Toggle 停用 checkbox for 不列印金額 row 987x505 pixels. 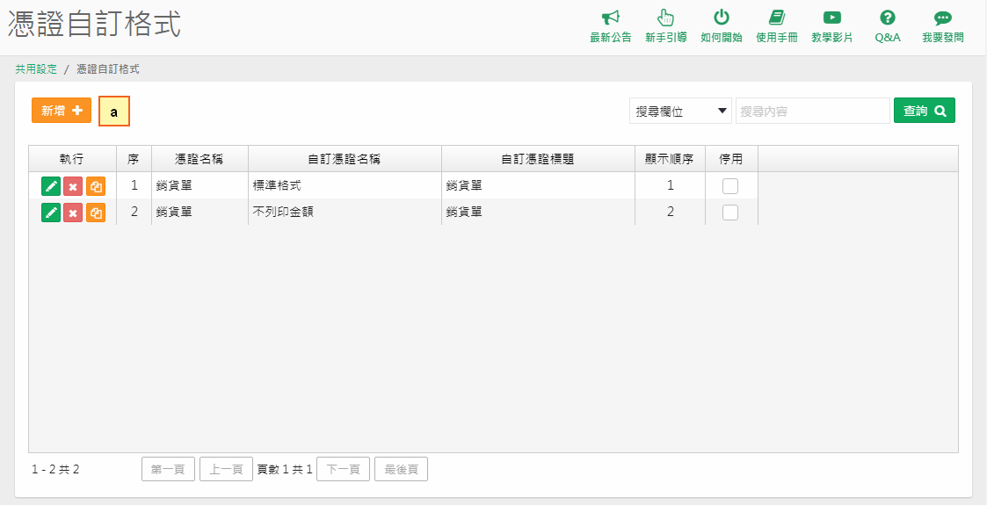pyautogui.click(x=730, y=213)
